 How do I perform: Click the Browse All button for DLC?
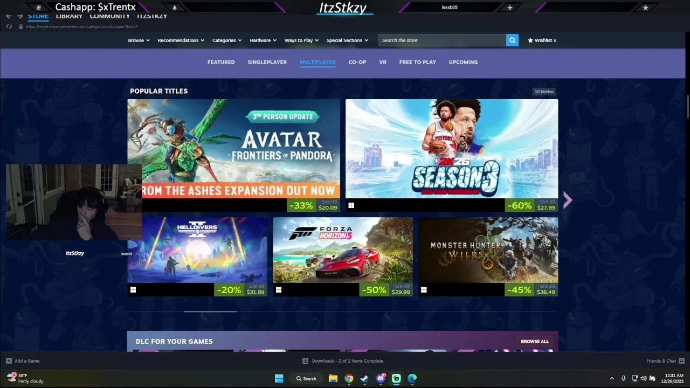tap(534, 341)
